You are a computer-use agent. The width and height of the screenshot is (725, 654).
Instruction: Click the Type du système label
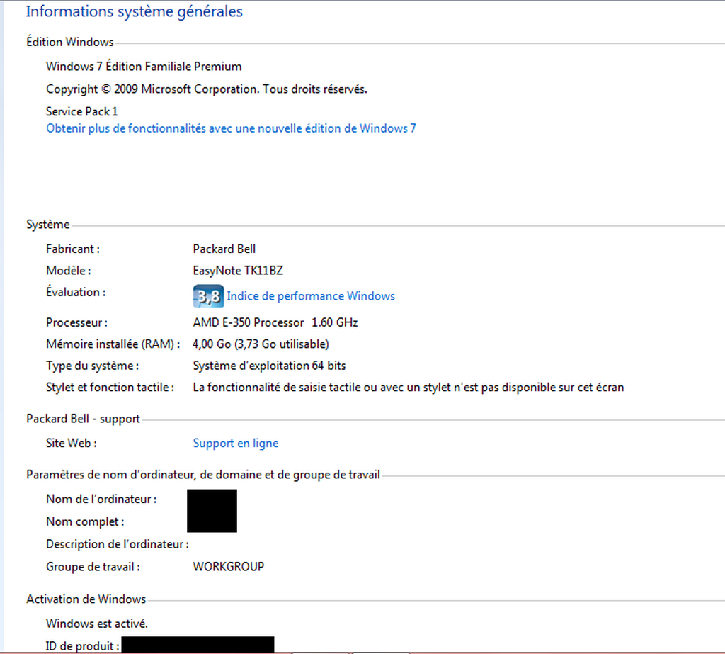click(93, 366)
